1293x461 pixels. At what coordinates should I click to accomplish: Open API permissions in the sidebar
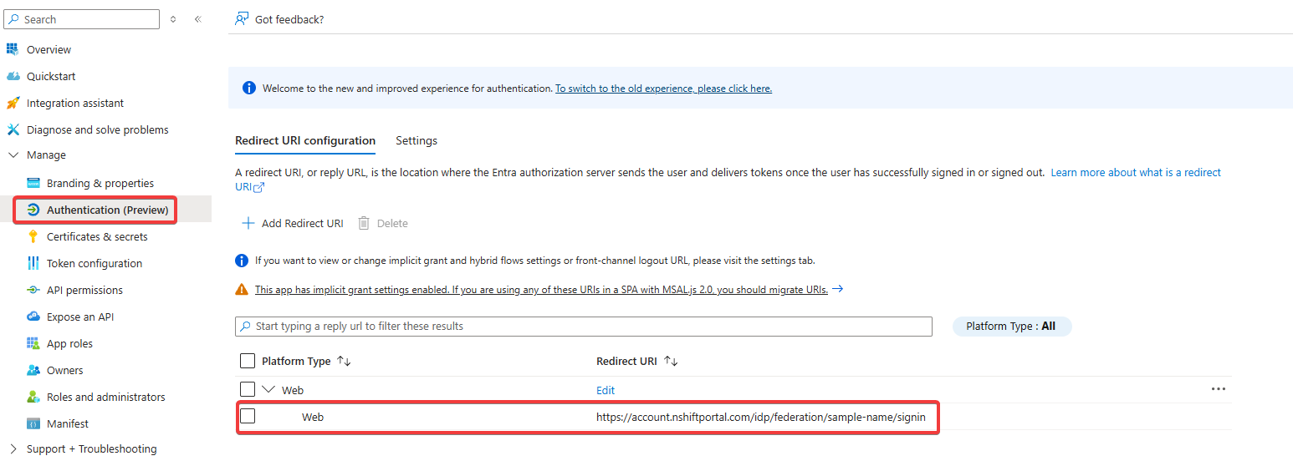[x=84, y=290]
